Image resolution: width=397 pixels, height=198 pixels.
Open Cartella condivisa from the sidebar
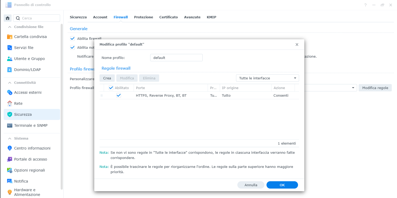pyautogui.click(x=30, y=37)
